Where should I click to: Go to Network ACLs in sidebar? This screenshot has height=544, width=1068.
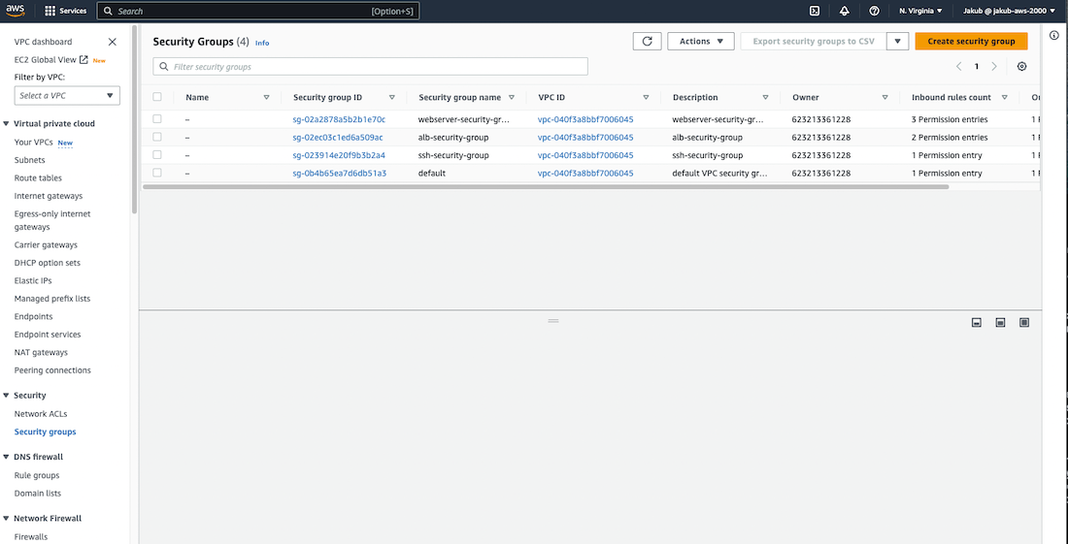40,414
